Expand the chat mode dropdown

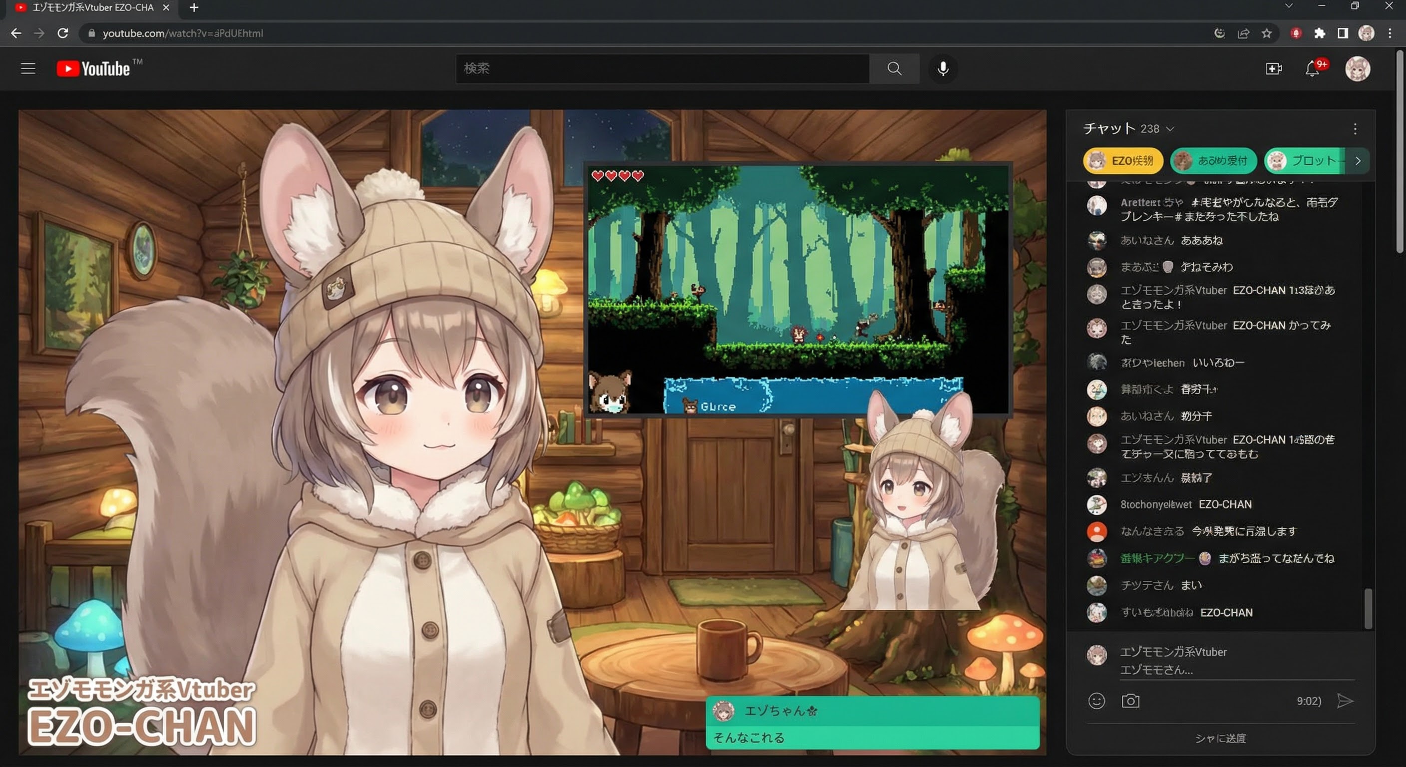(1170, 129)
